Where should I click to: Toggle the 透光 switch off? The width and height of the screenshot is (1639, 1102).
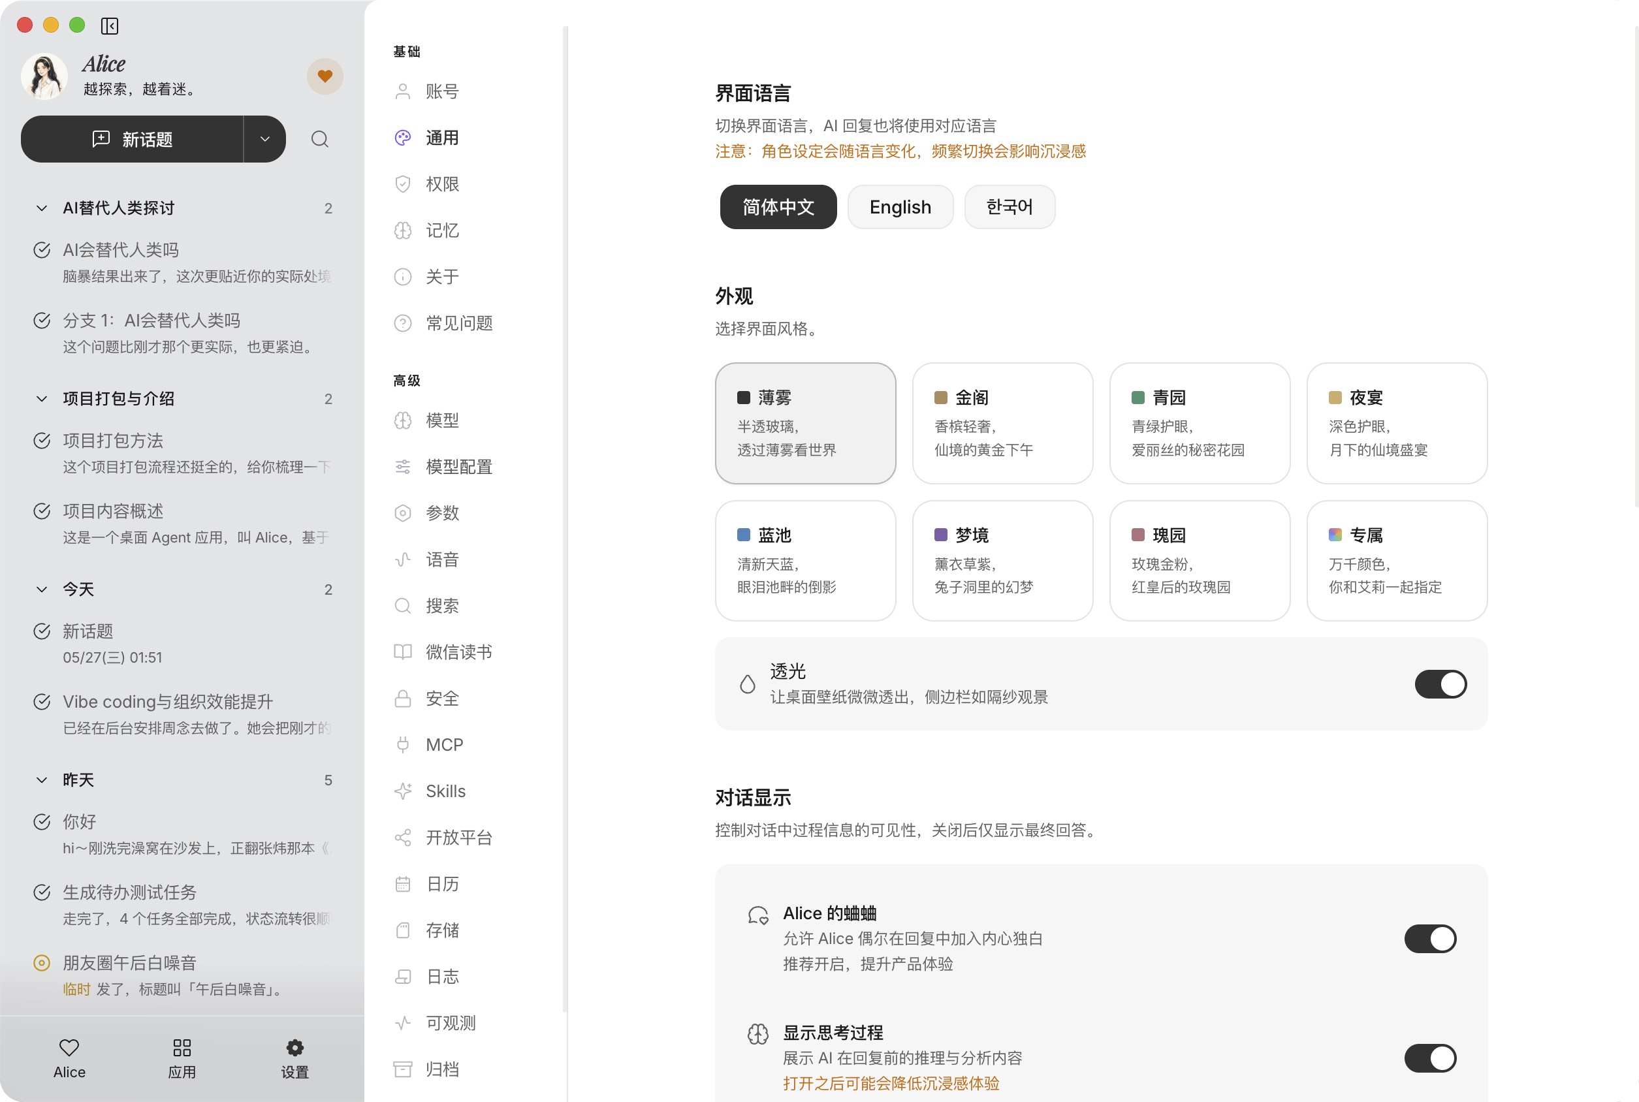tap(1440, 684)
